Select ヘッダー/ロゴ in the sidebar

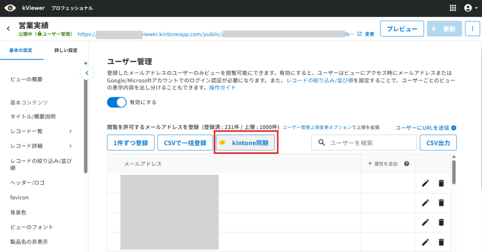click(x=27, y=183)
